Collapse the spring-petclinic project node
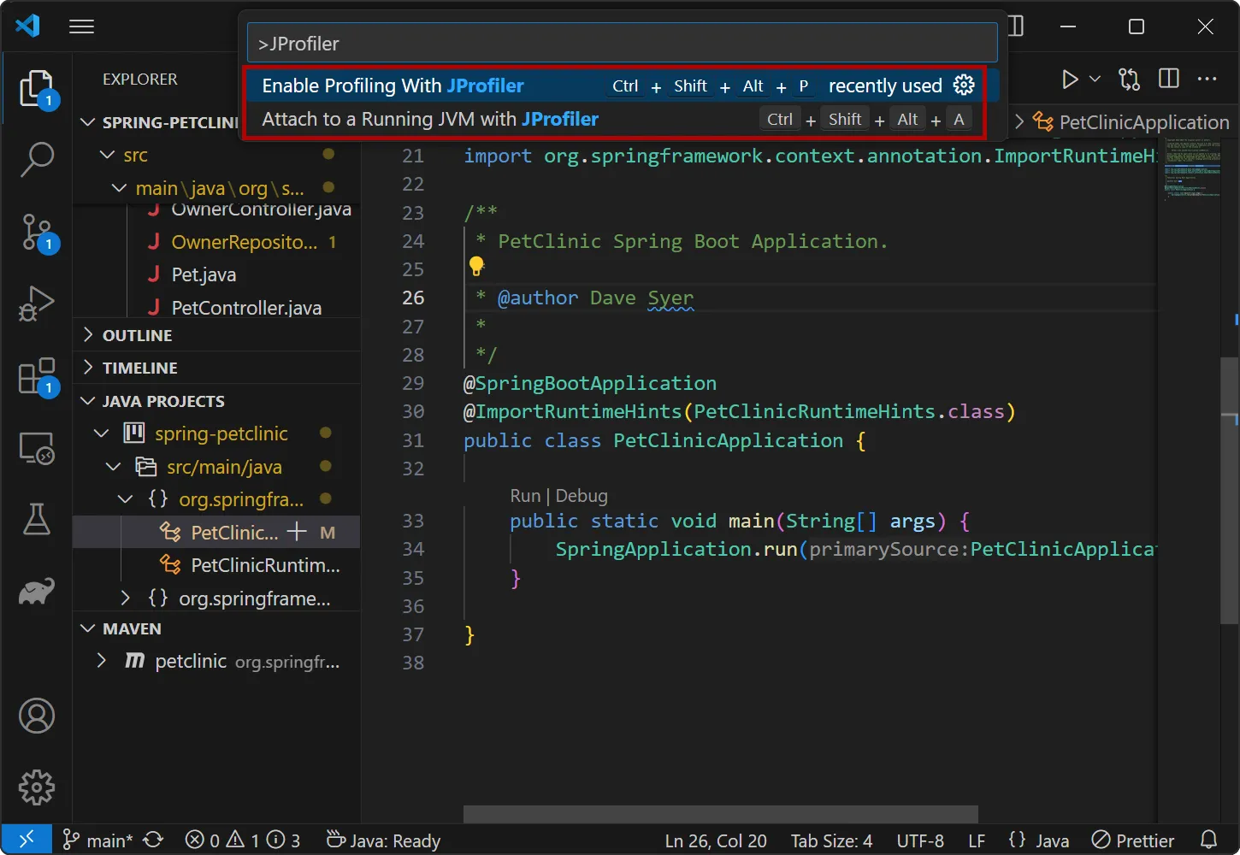Image resolution: width=1240 pixels, height=855 pixels. [x=102, y=433]
